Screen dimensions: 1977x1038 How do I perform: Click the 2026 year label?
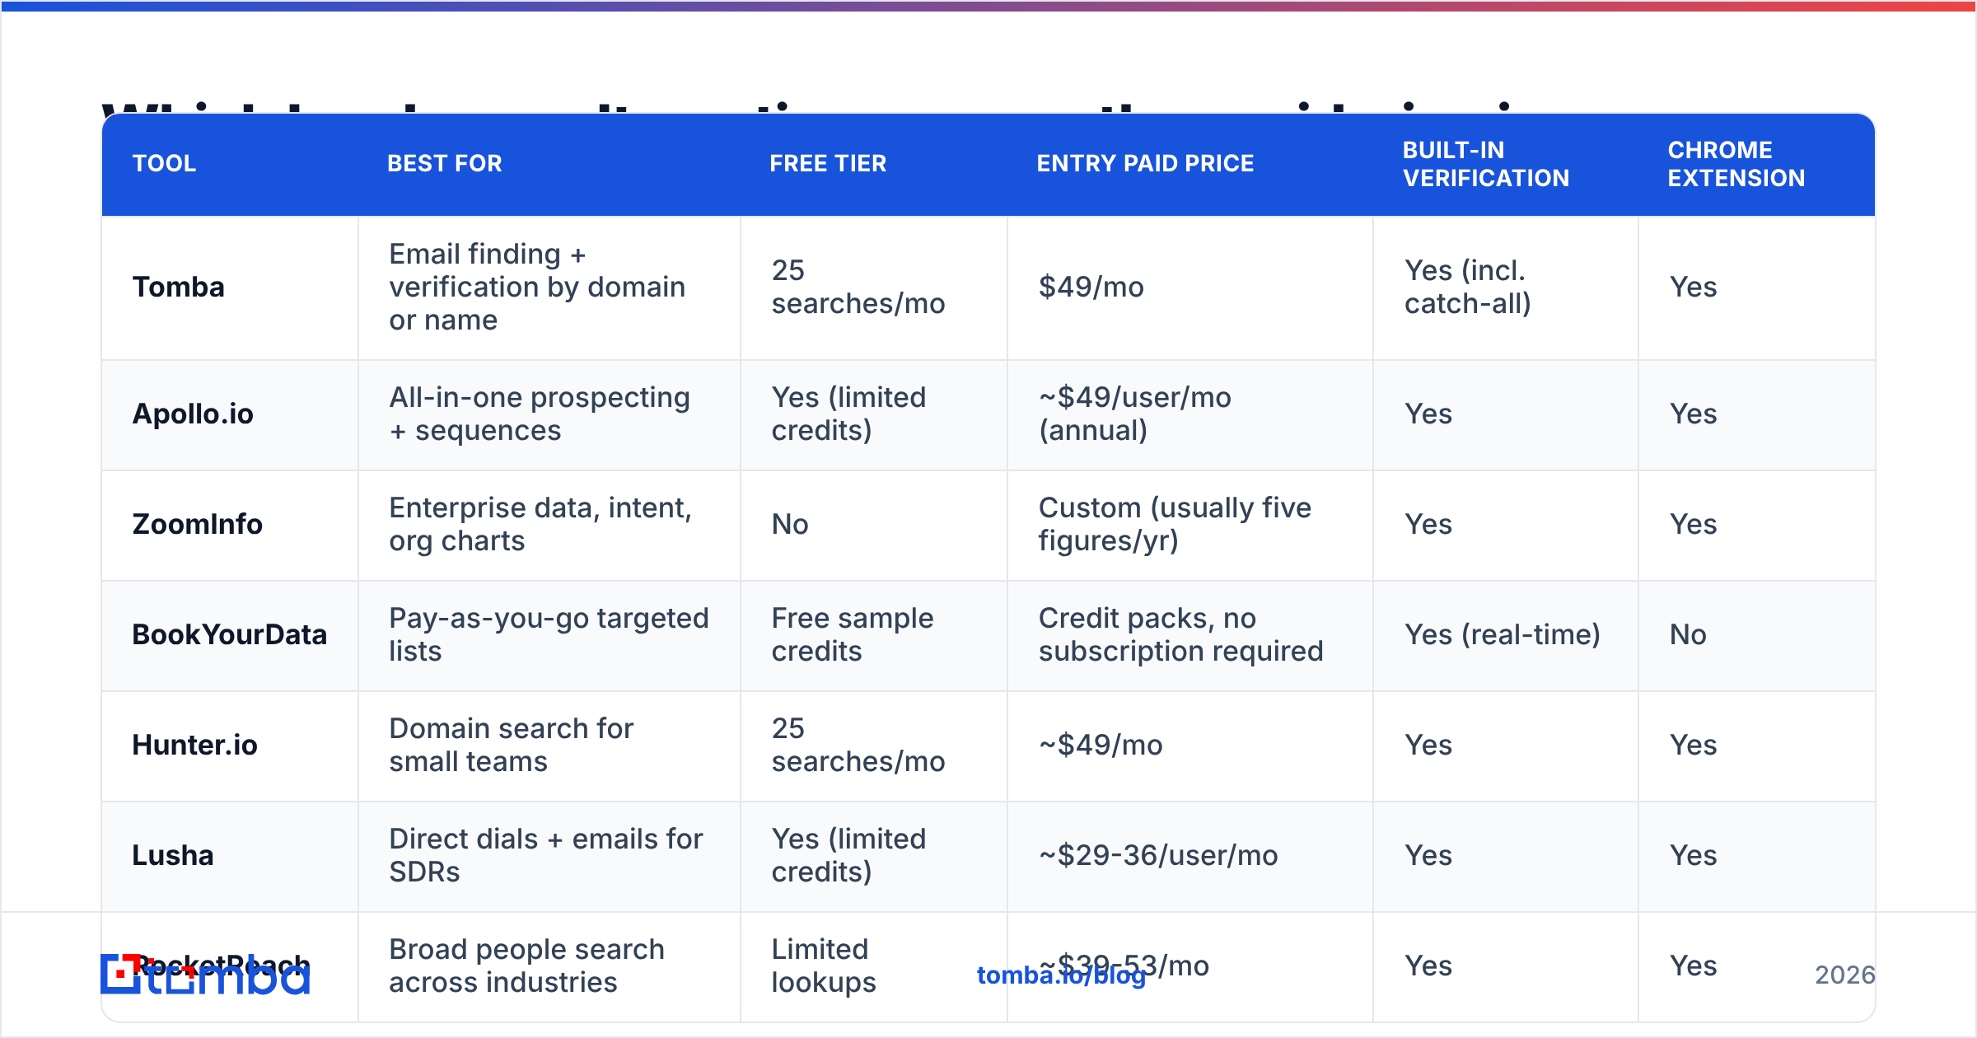tap(1845, 975)
